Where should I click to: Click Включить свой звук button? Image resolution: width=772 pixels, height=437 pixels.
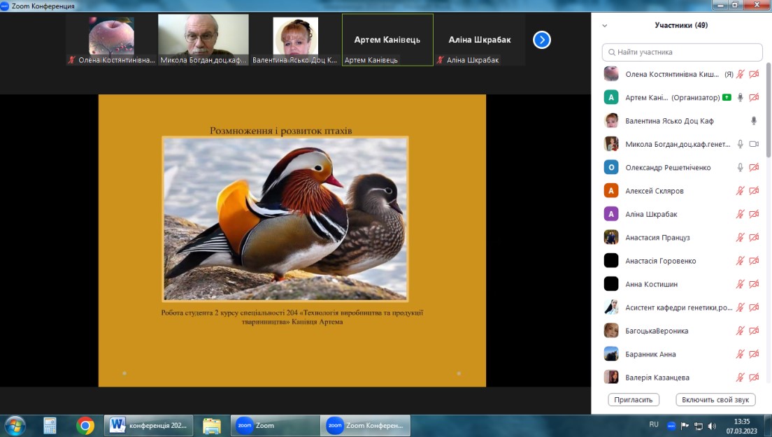[716, 400]
